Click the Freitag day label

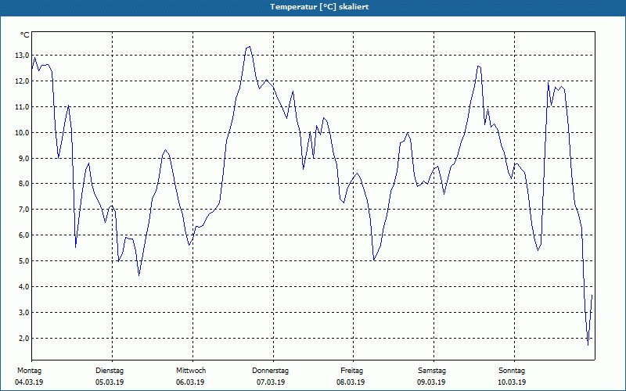(351, 371)
